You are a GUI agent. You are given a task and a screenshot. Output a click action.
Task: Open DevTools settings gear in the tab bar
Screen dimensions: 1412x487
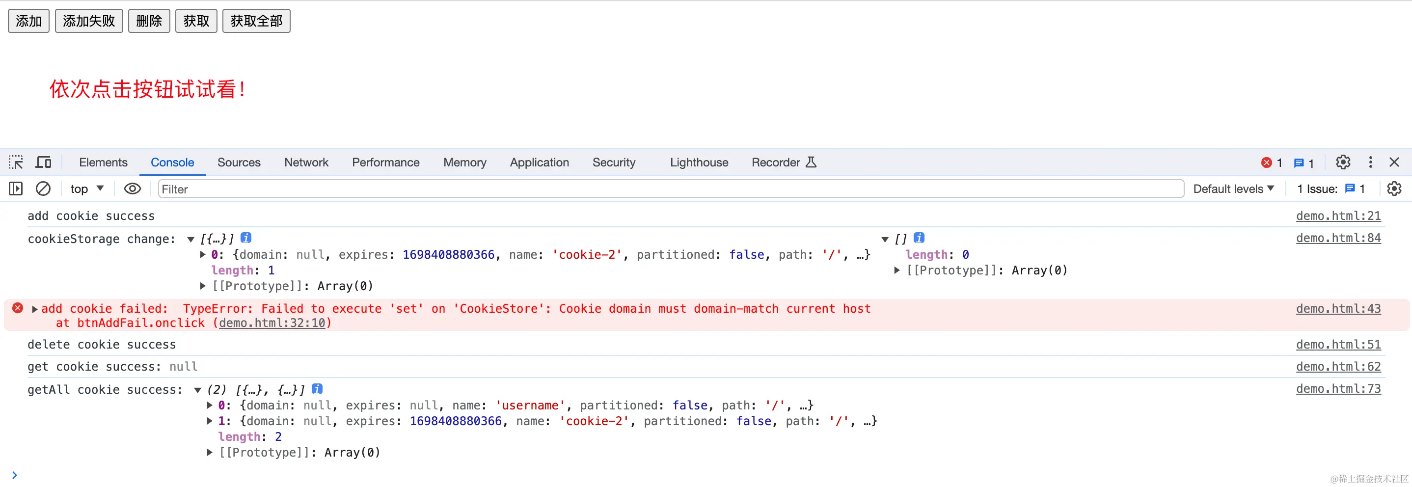[1343, 162]
